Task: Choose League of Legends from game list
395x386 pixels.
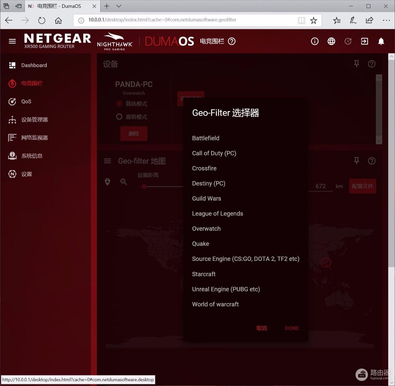Action: [x=218, y=214]
